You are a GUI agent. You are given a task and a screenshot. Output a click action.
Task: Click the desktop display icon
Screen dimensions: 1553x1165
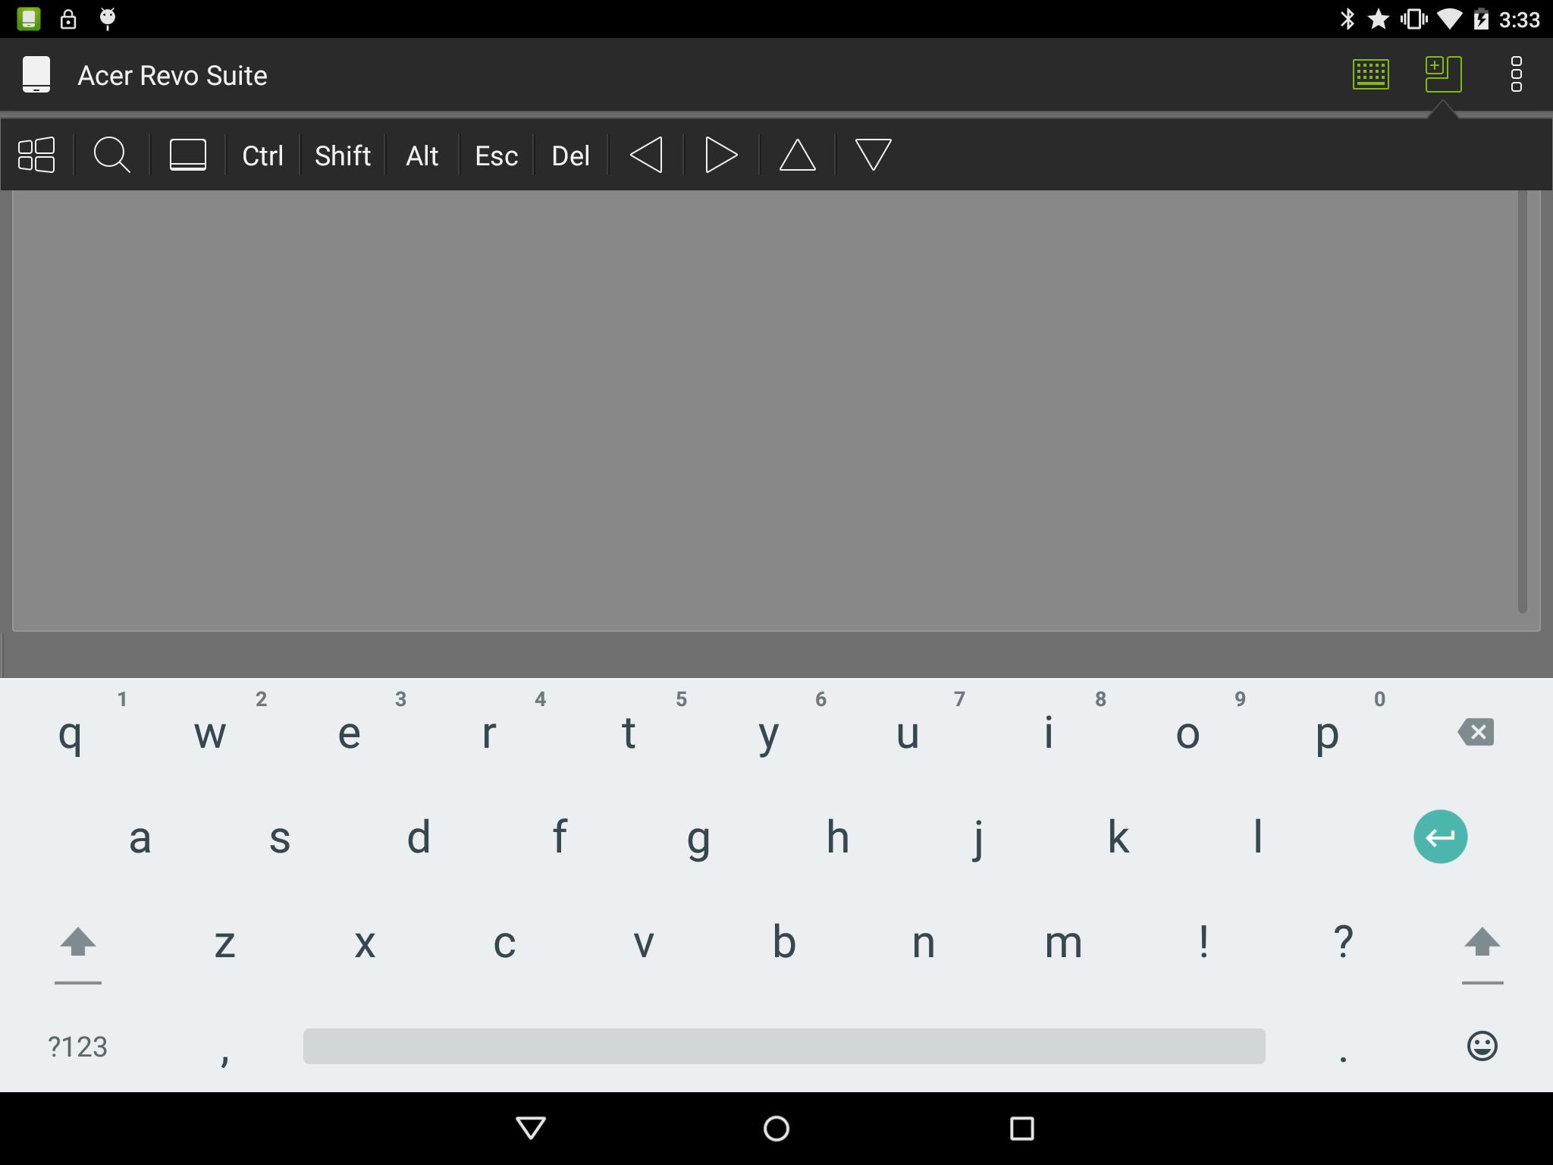point(187,155)
